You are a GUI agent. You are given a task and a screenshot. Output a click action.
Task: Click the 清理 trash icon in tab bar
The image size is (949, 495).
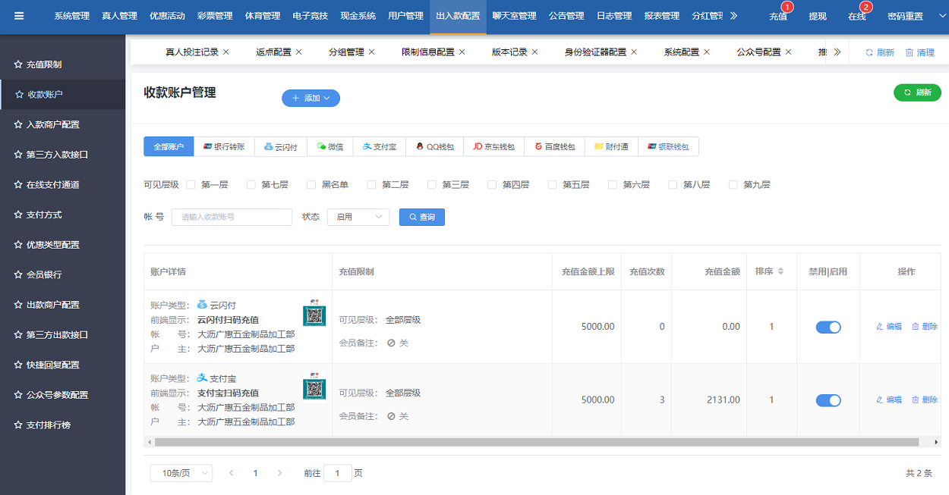tap(909, 53)
